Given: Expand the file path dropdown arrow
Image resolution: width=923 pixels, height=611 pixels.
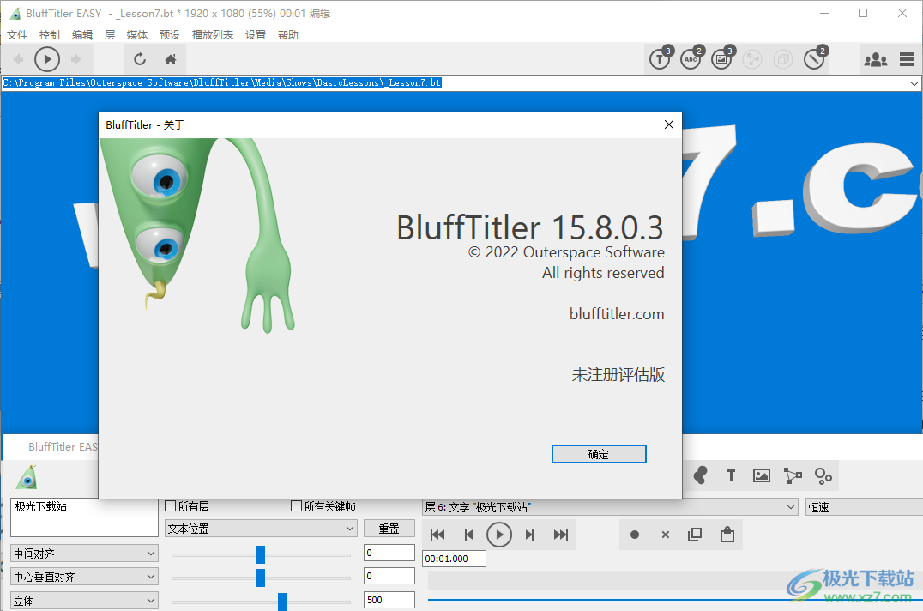Looking at the screenshot, I should tap(914, 83).
